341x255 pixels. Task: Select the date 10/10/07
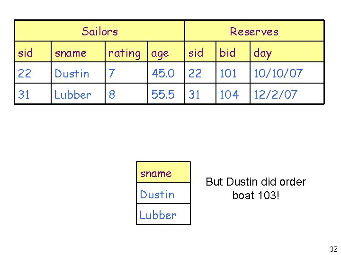[278, 74]
